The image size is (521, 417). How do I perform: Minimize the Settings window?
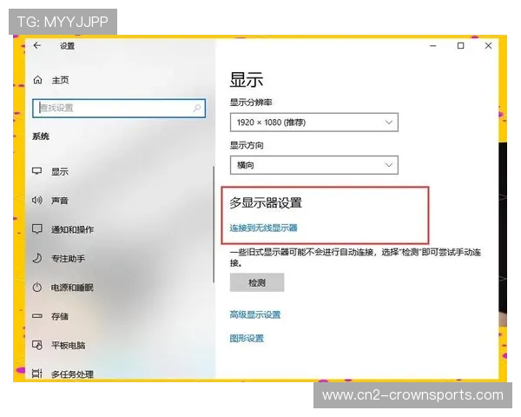pyautogui.click(x=433, y=46)
